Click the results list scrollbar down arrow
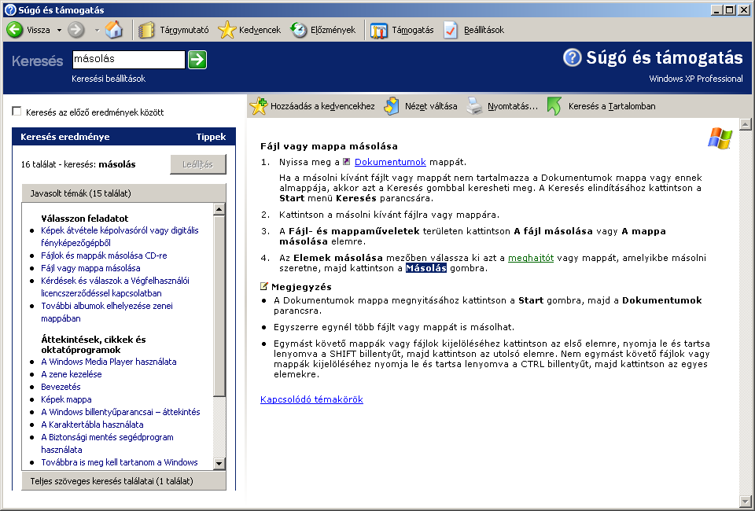Viewport: 755px width, 511px height. click(x=219, y=463)
